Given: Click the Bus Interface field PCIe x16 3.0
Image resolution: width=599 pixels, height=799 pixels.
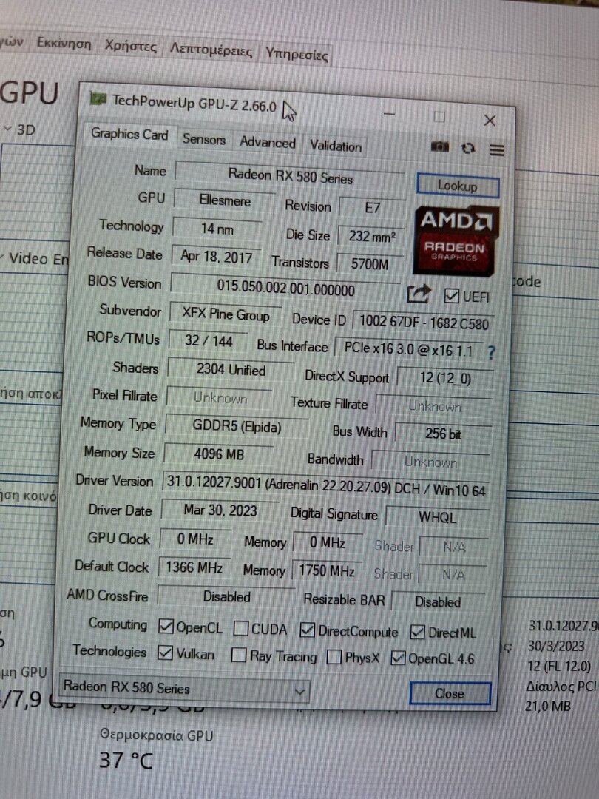Looking at the screenshot, I should [x=408, y=349].
